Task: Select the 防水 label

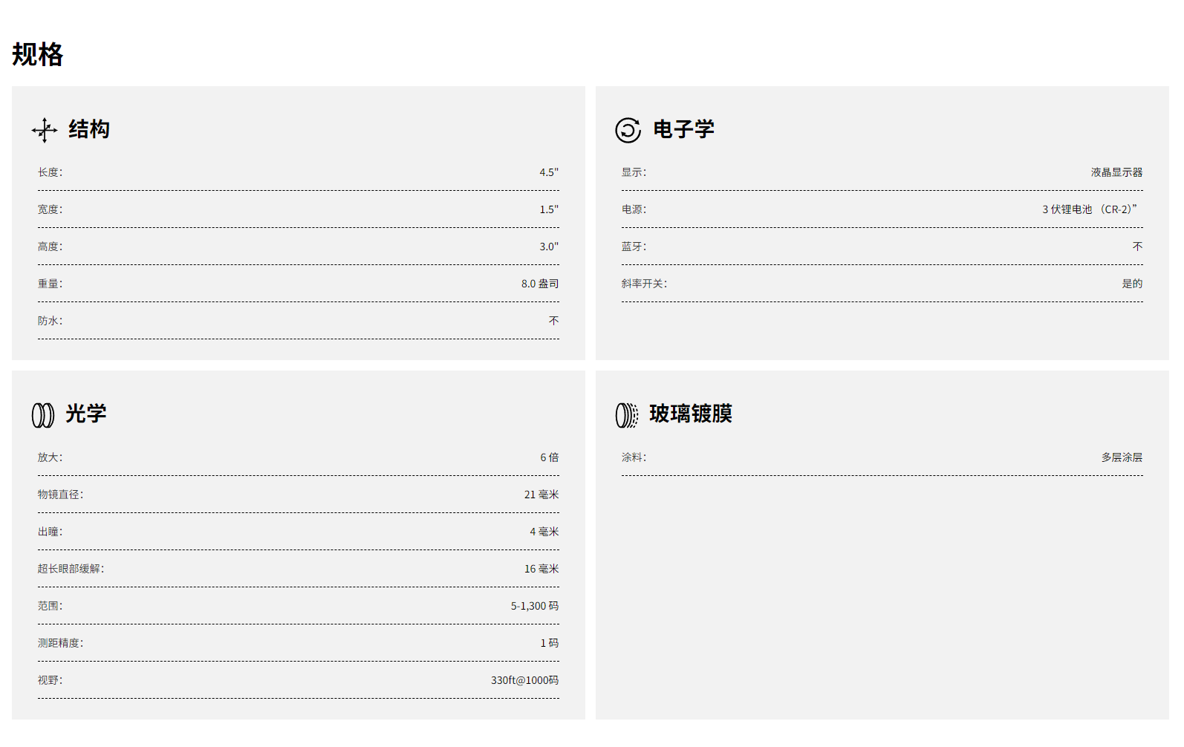Action: 51,321
